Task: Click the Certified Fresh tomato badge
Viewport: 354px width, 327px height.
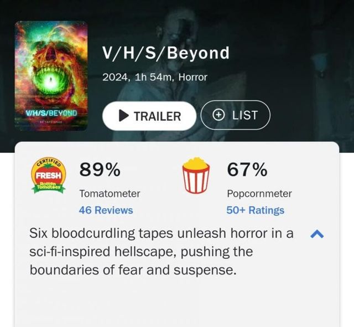Action: tap(49, 176)
